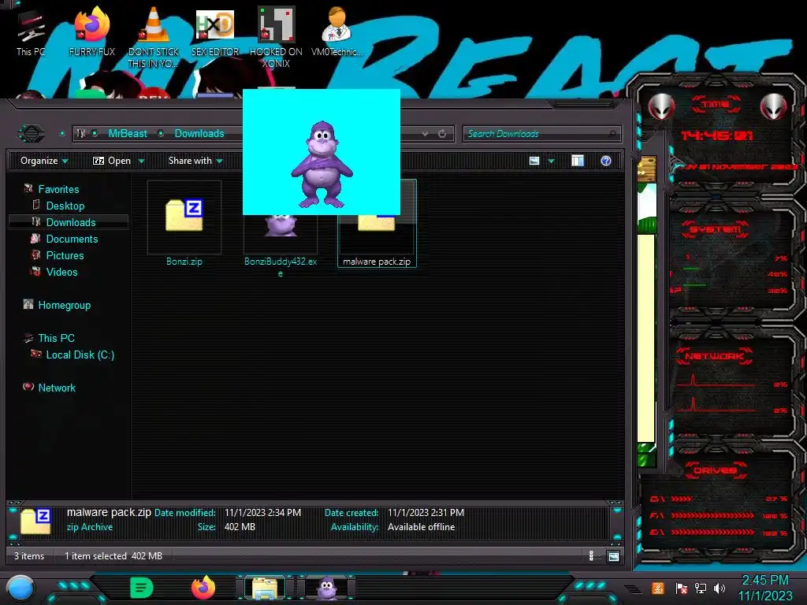Click the 3 items status text
The image size is (807, 605).
tap(29, 556)
